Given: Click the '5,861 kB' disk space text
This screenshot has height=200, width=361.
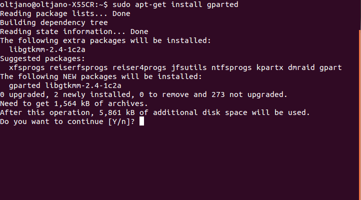Looking at the screenshot, I should point(117,112).
